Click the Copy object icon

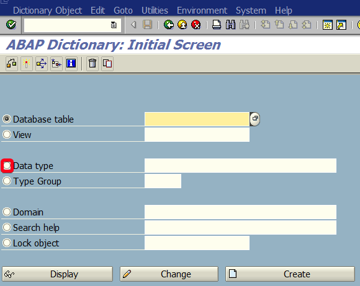click(107, 63)
